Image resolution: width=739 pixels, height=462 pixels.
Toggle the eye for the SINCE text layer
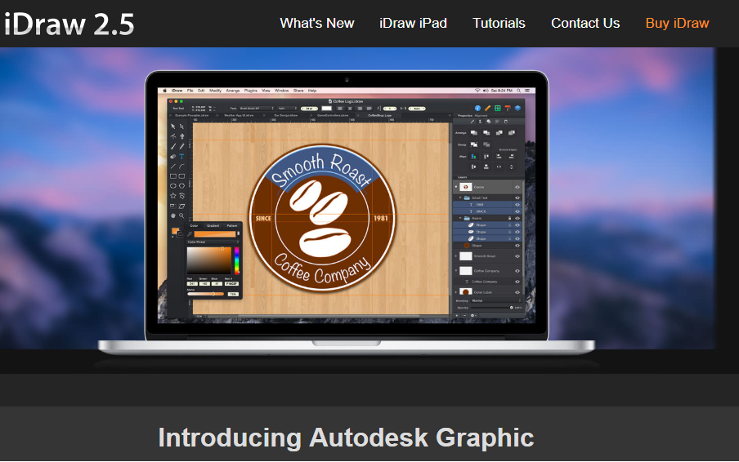point(517,211)
